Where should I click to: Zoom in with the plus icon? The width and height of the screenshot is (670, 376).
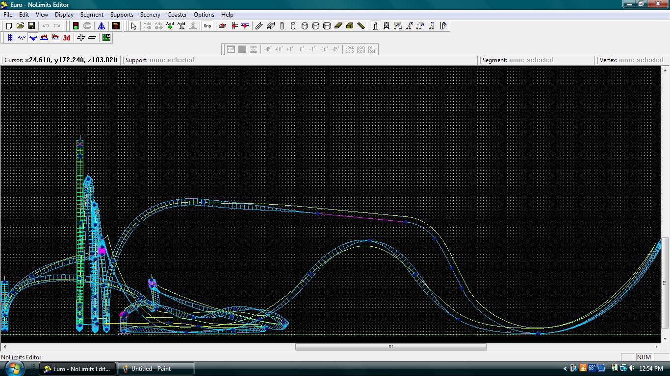pyautogui.click(x=81, y=38)
